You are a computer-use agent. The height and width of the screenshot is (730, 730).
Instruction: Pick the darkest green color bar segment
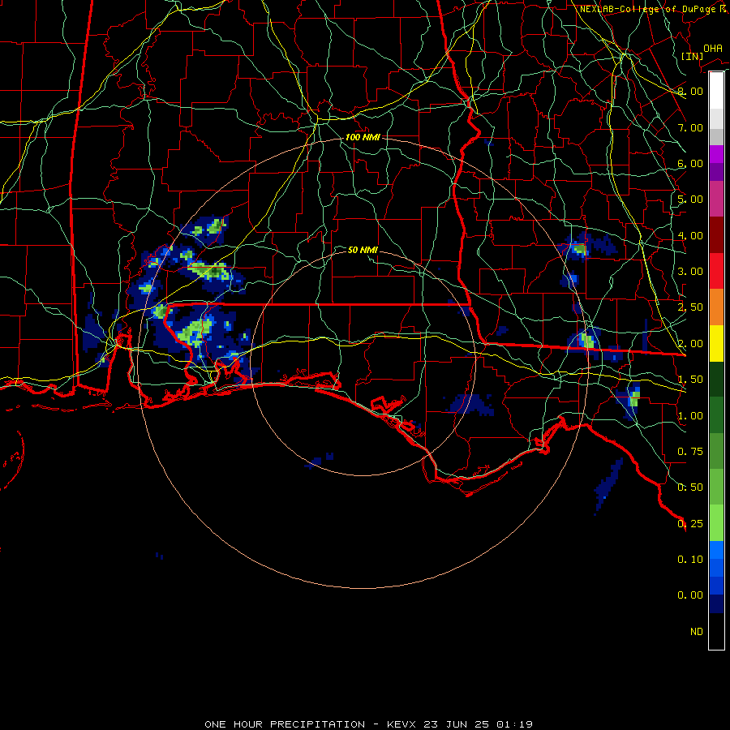click(716, 380)
